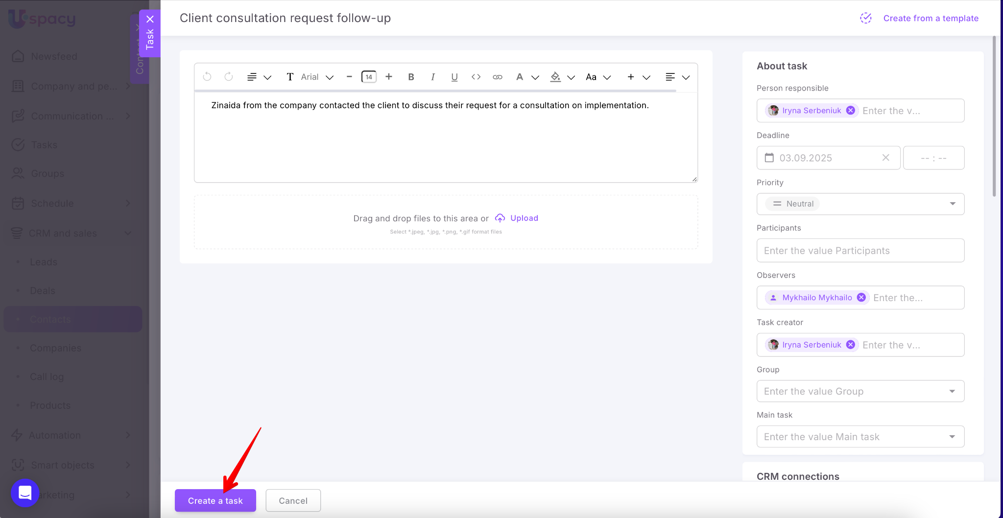Click Create from a template link
This screenshot has width=1003, height=518.
tap(931, 18)
